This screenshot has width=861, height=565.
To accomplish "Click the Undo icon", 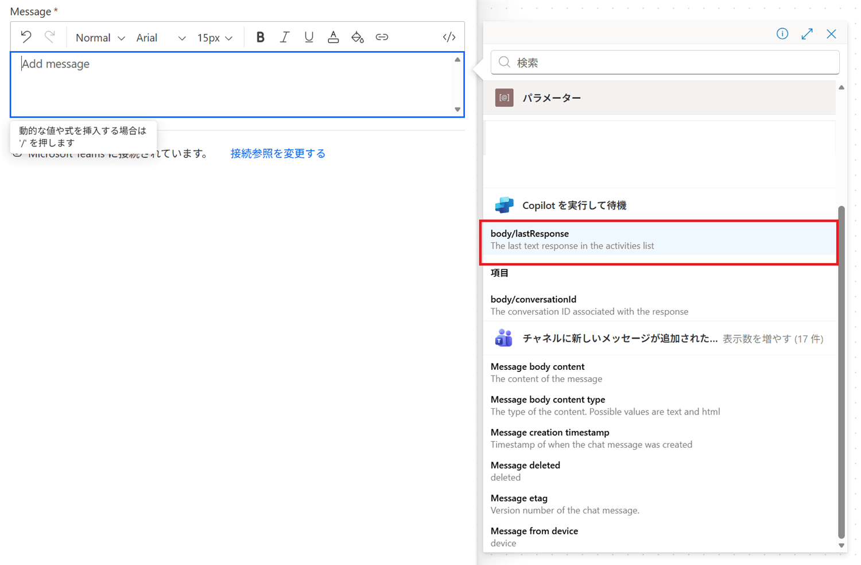I will coord(25,36).
